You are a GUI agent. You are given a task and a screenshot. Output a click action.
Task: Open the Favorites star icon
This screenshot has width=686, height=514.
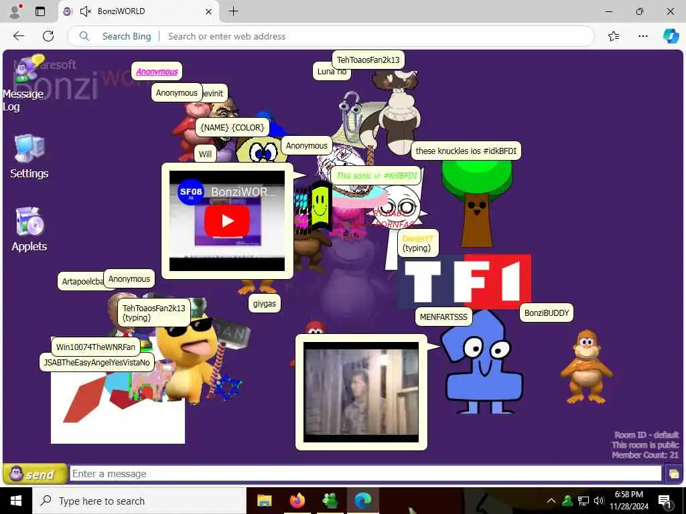pyautogui.click(x=614, y=36)
